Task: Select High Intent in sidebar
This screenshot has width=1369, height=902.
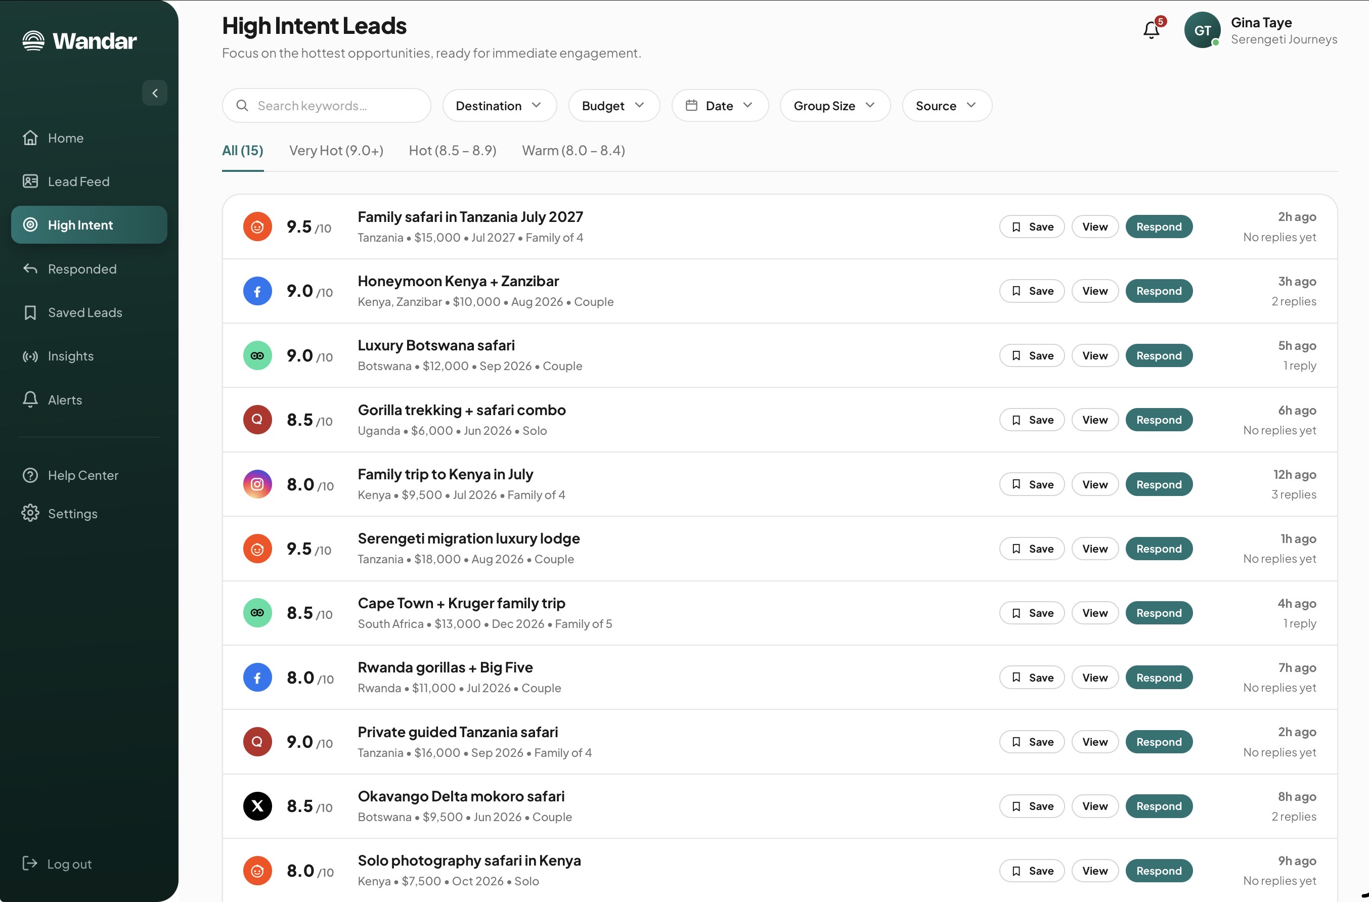Action: click(89, 225)
